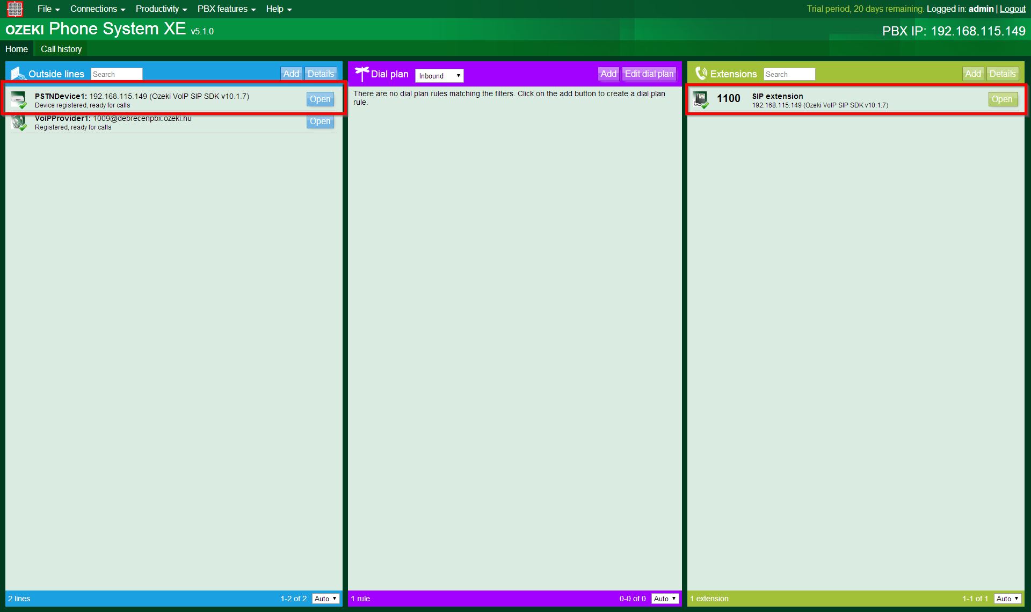
Task: Open the Inbound dial plan filter dropdown
Action: 439,75
